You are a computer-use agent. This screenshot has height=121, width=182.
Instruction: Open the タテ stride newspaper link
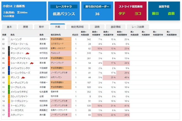click(122, 13)
